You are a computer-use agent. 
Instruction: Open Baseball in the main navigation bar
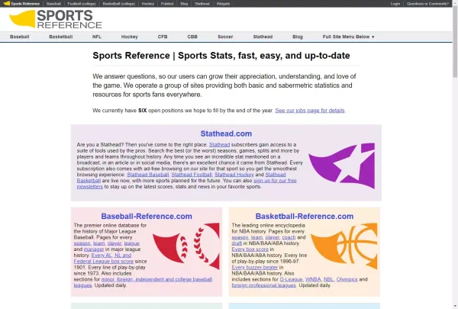click(20, 37)
